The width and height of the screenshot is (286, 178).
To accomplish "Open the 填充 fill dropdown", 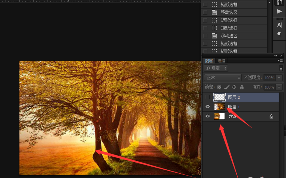I will point(278,87).
